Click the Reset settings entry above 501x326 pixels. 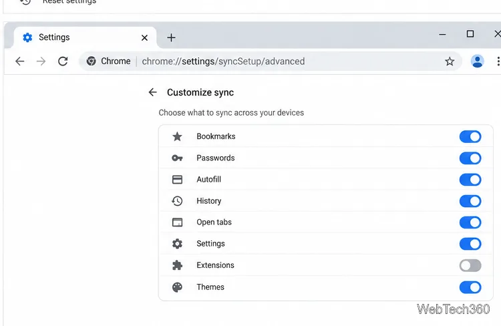coord(69,1)
